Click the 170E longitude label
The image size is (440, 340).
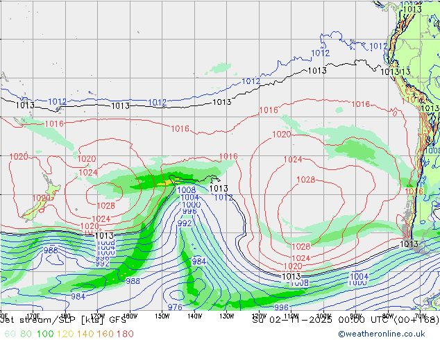click(x=33, y=316)
